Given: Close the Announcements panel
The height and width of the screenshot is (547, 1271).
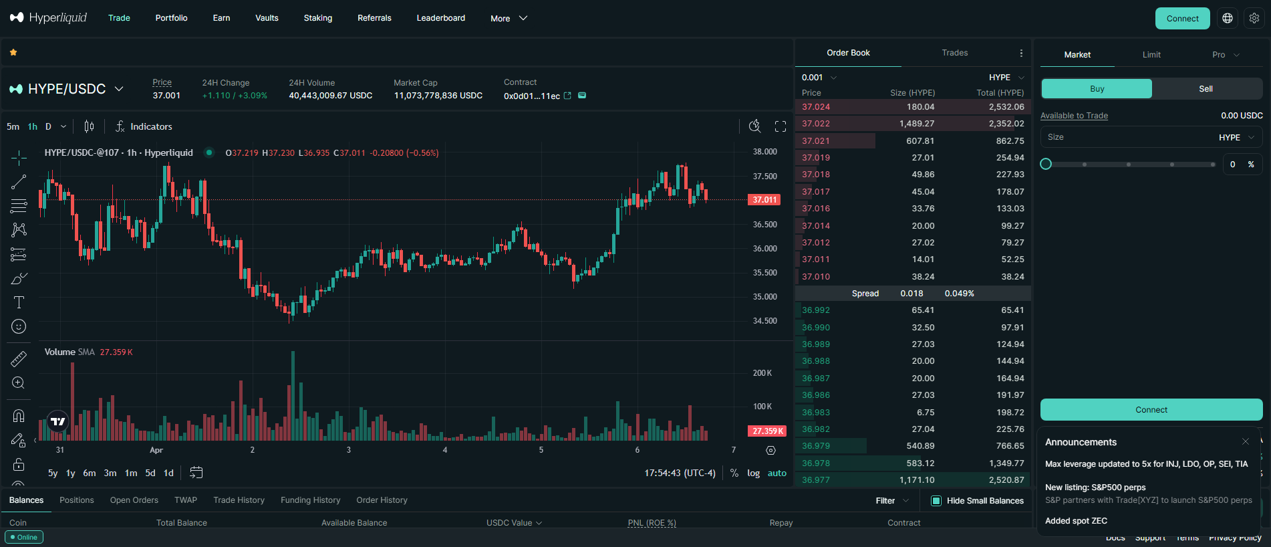Looking at the screenshot, I should (x=1246, y=441).
